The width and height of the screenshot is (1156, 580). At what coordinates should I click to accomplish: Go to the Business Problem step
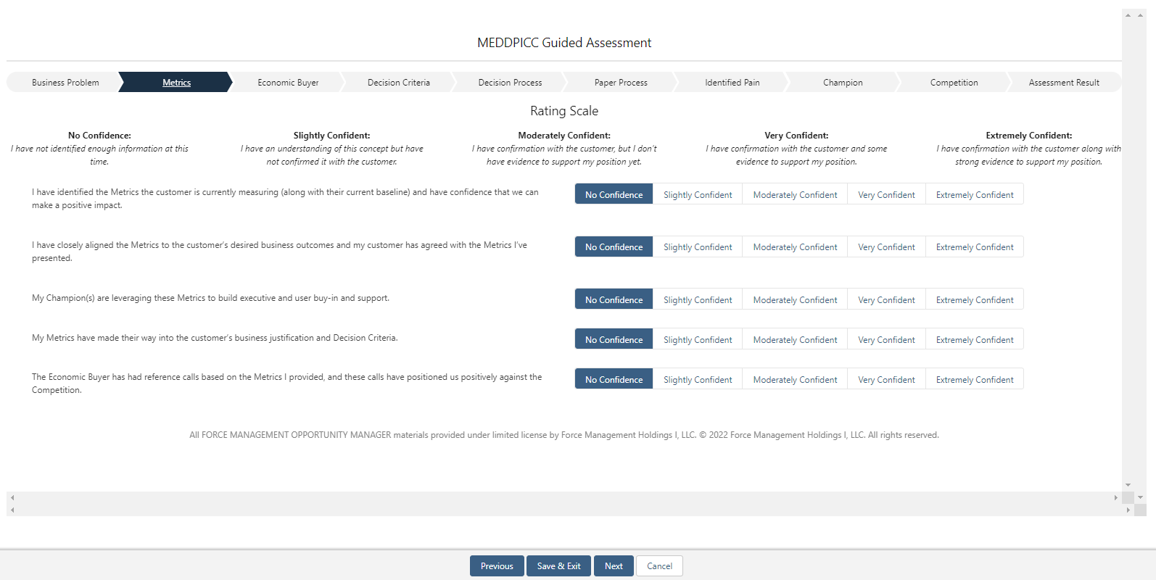click(x=65, y=83)
